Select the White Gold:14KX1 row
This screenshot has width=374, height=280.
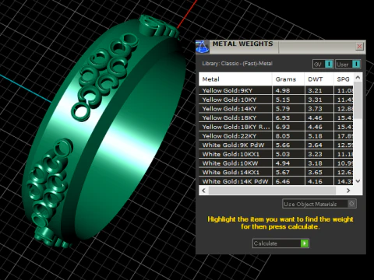point(276,172)
